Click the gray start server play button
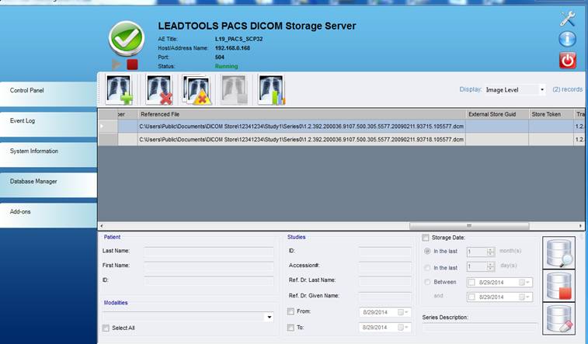The height and width of the screenshot is (344, 588). [117, 64]
